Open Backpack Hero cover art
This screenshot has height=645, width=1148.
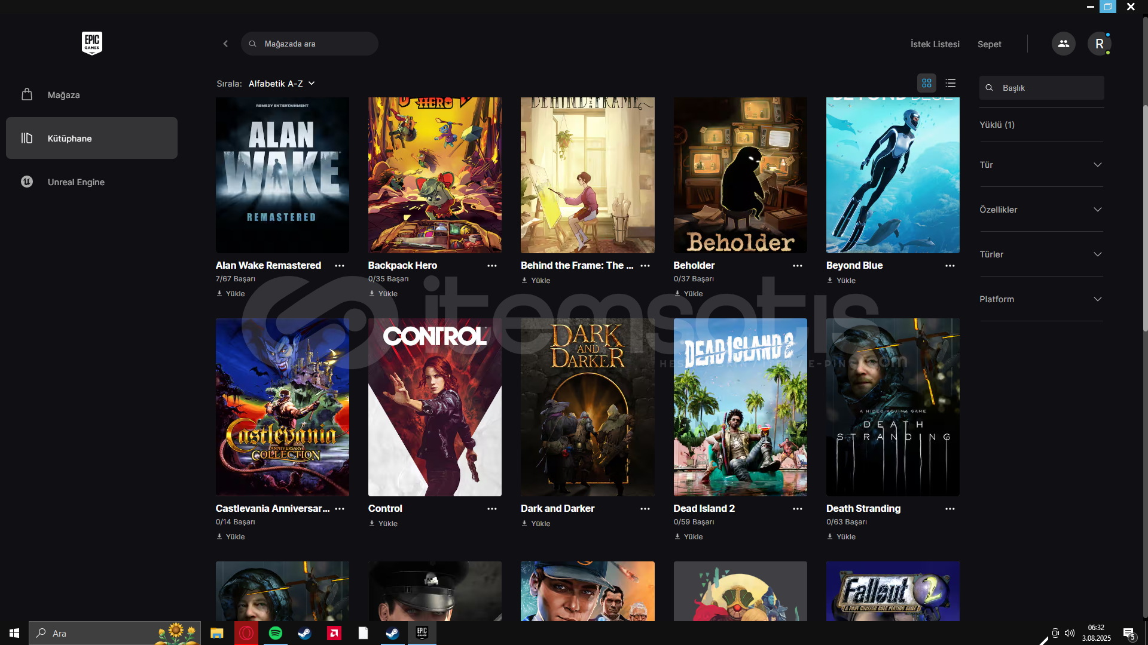tap(435, 175)
